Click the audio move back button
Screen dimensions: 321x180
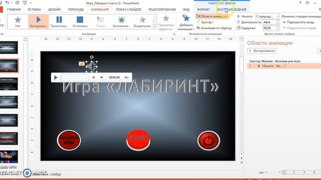coord(93,77)
